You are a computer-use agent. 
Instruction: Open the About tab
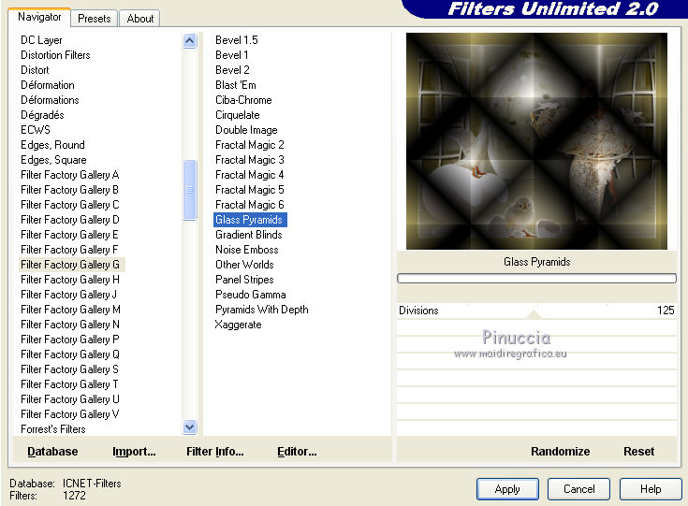click(140, 19)
